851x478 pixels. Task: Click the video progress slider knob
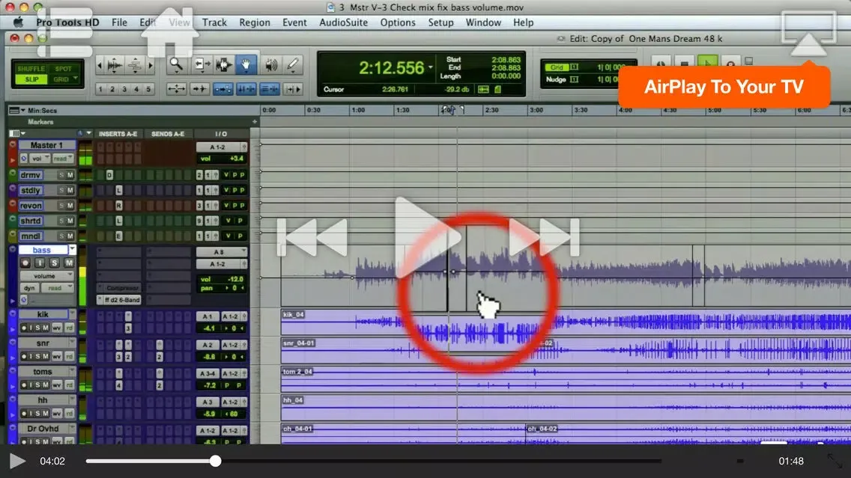click(x=216, y=462)
